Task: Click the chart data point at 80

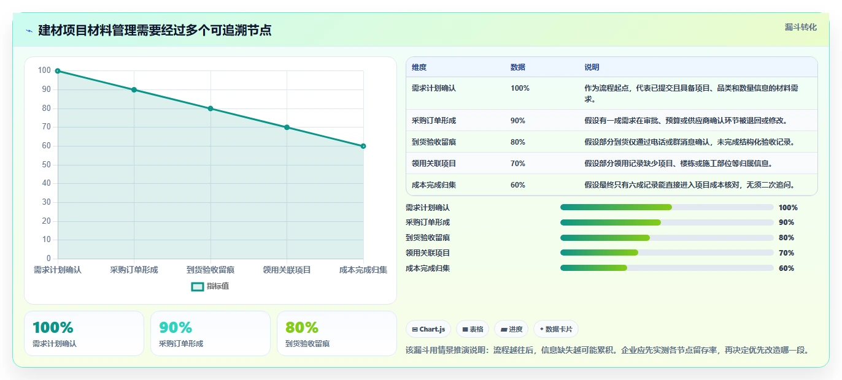Action: [x=210, y=108]
